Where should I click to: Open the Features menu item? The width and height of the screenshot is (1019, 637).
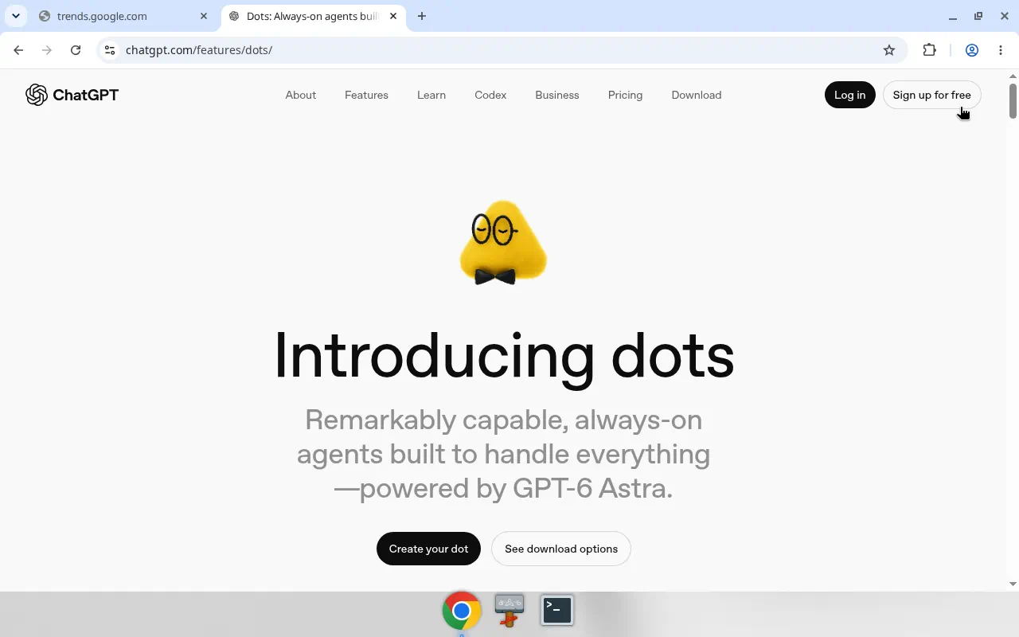(366, 95)
